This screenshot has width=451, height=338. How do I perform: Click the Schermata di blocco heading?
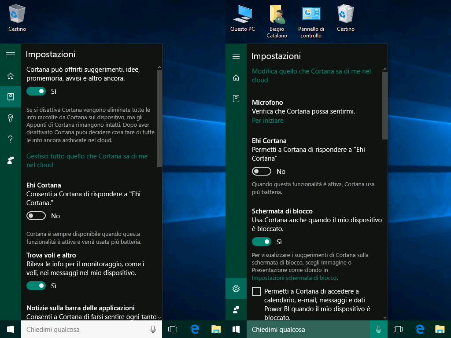(x=282, y=211)
